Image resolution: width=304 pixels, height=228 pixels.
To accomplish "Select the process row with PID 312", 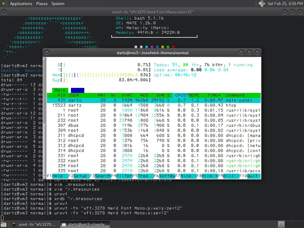I will pyautogui.click(x=154, y=140).
